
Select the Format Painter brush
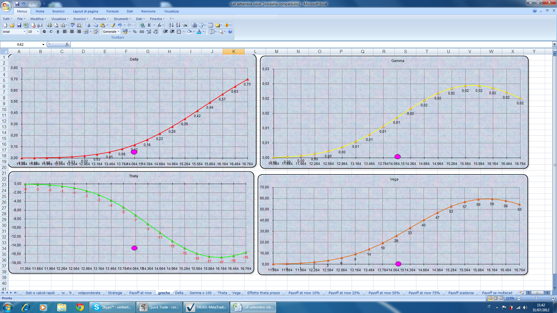click(113, 25)
